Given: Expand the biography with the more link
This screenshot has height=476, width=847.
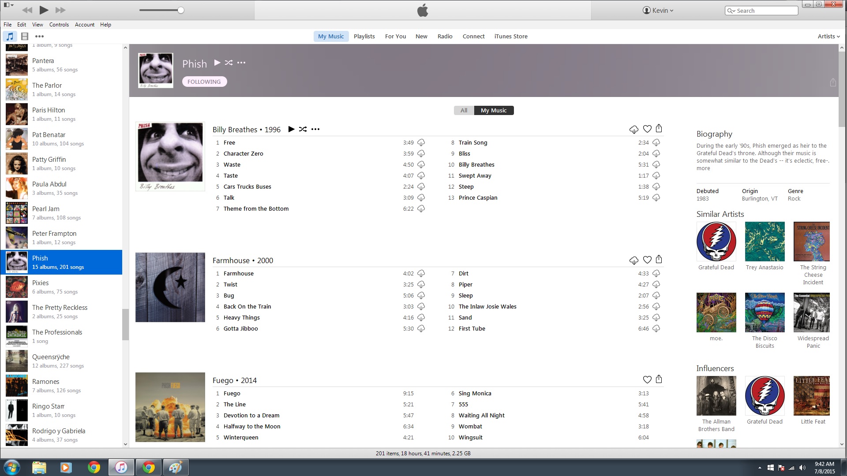Looking at the screenshot, I should tap(703, 168).
